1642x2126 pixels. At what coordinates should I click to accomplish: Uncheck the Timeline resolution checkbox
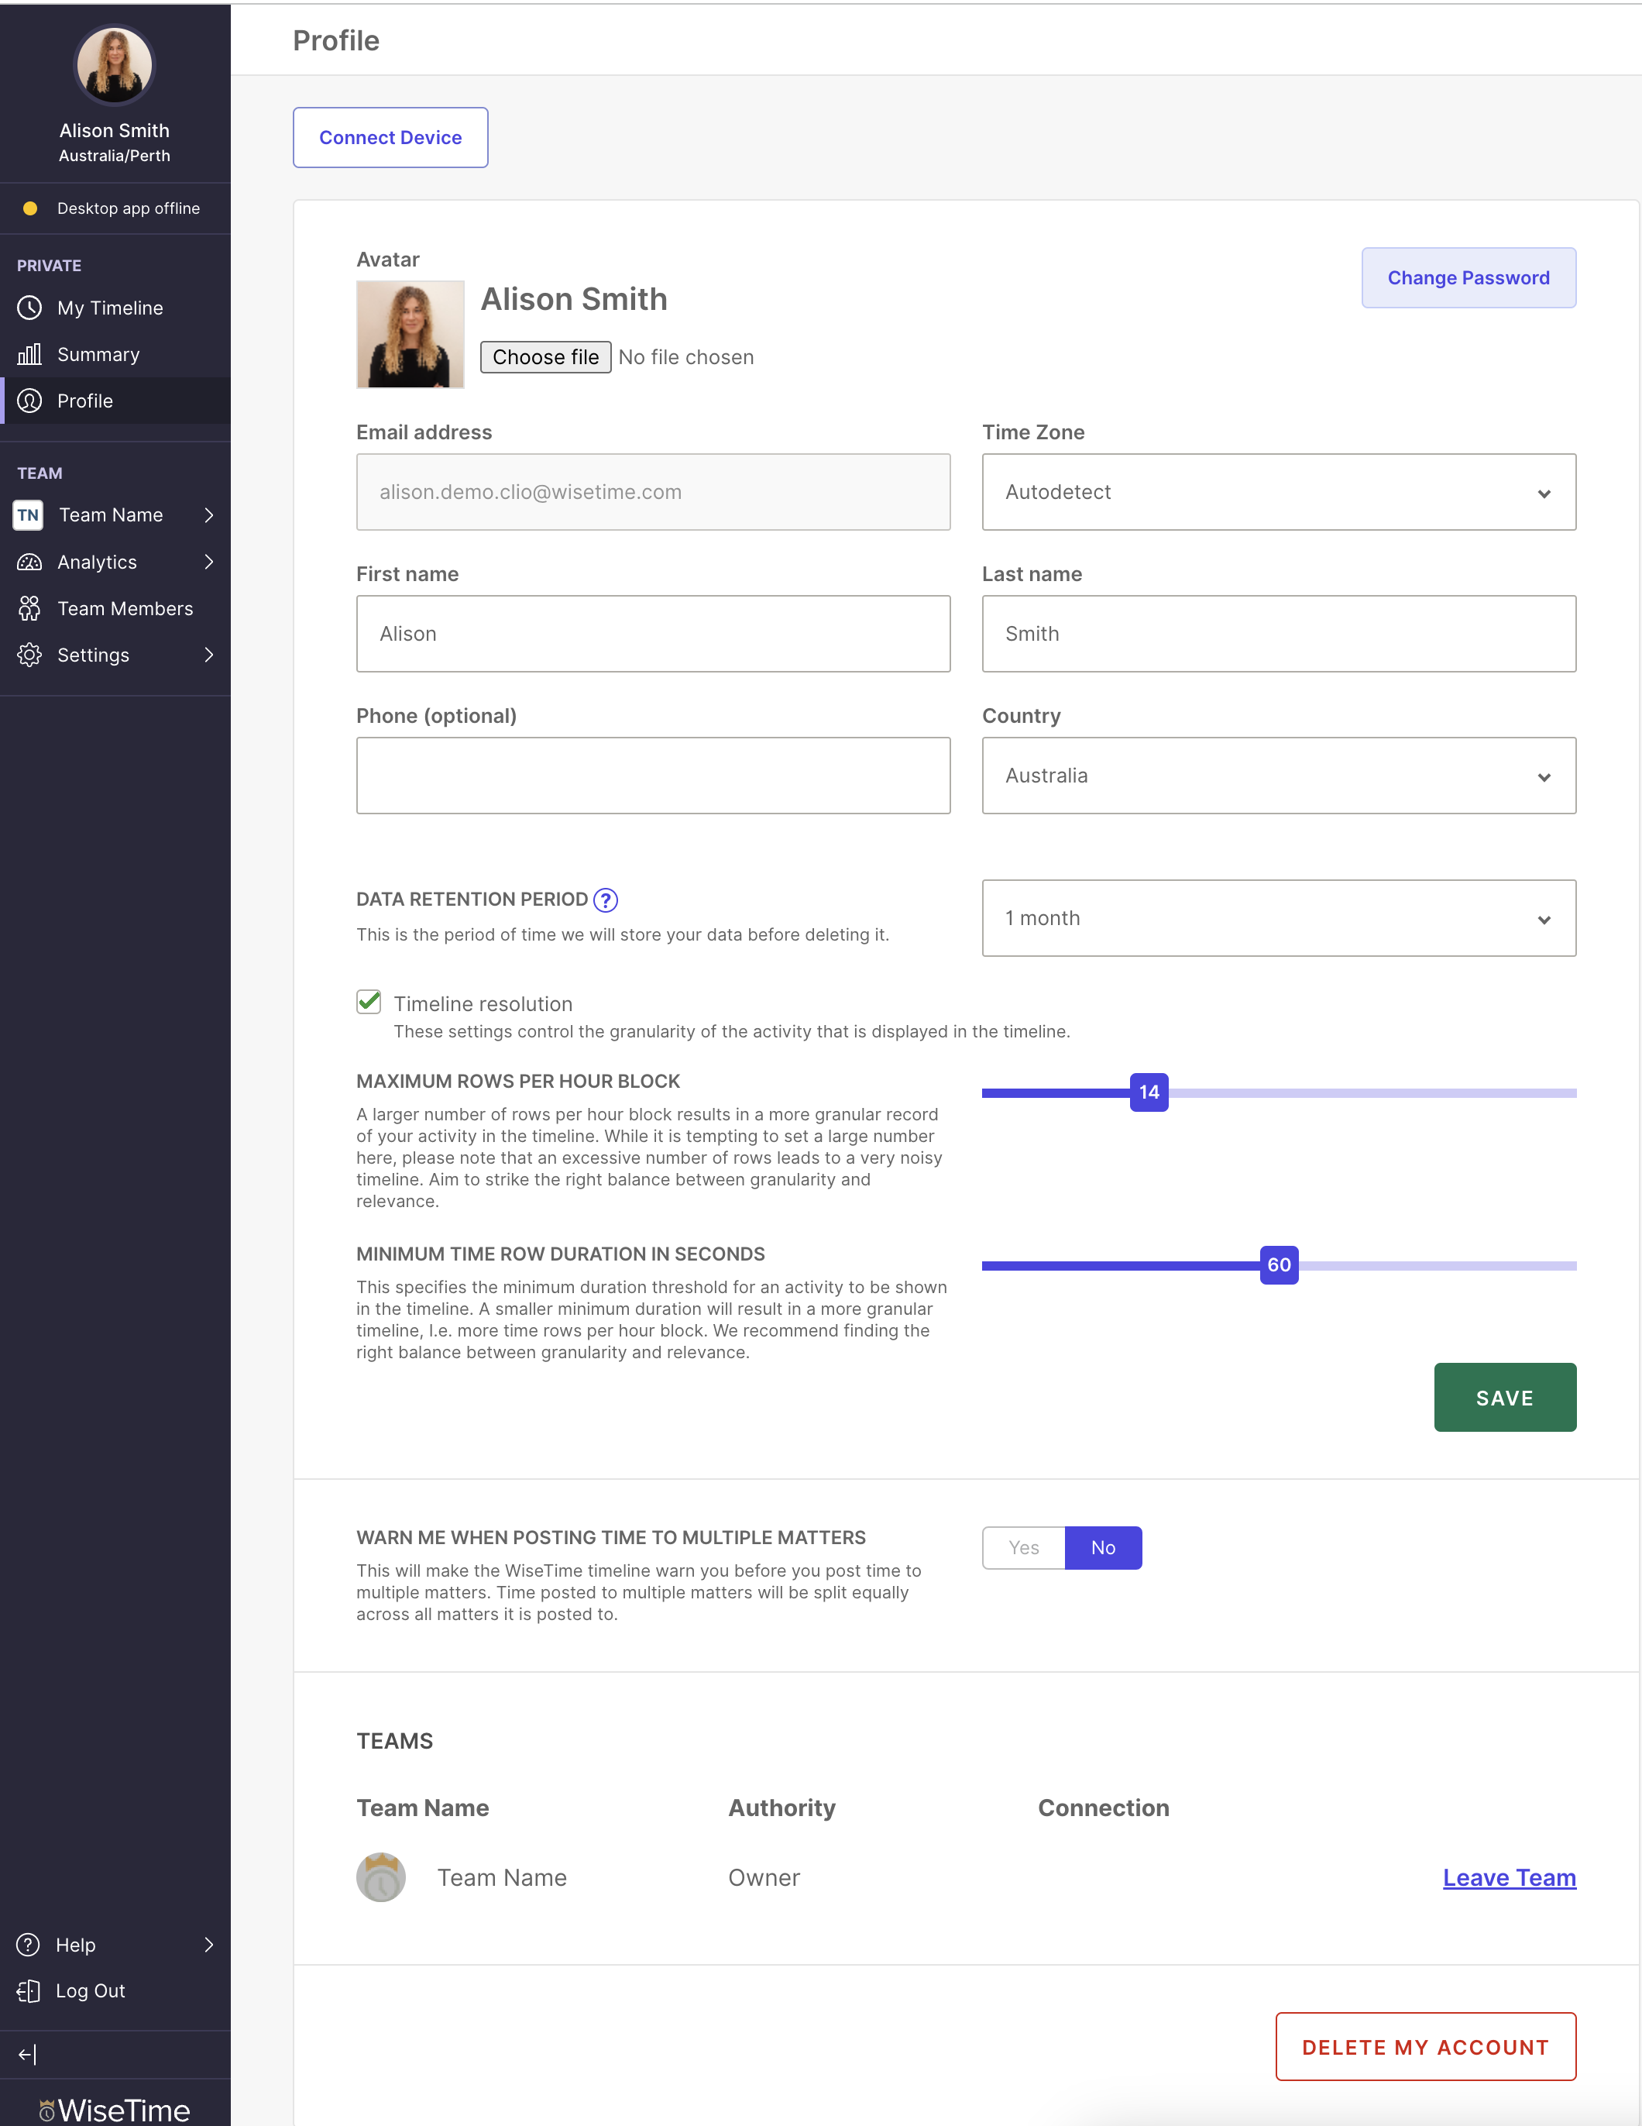click(x=369, y=1002)
